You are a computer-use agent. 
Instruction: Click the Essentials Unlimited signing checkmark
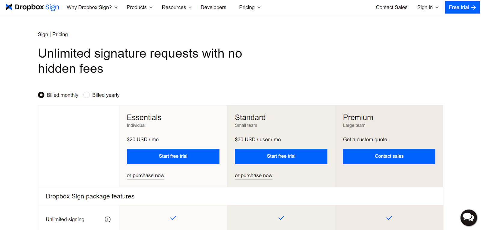(173, 218)
